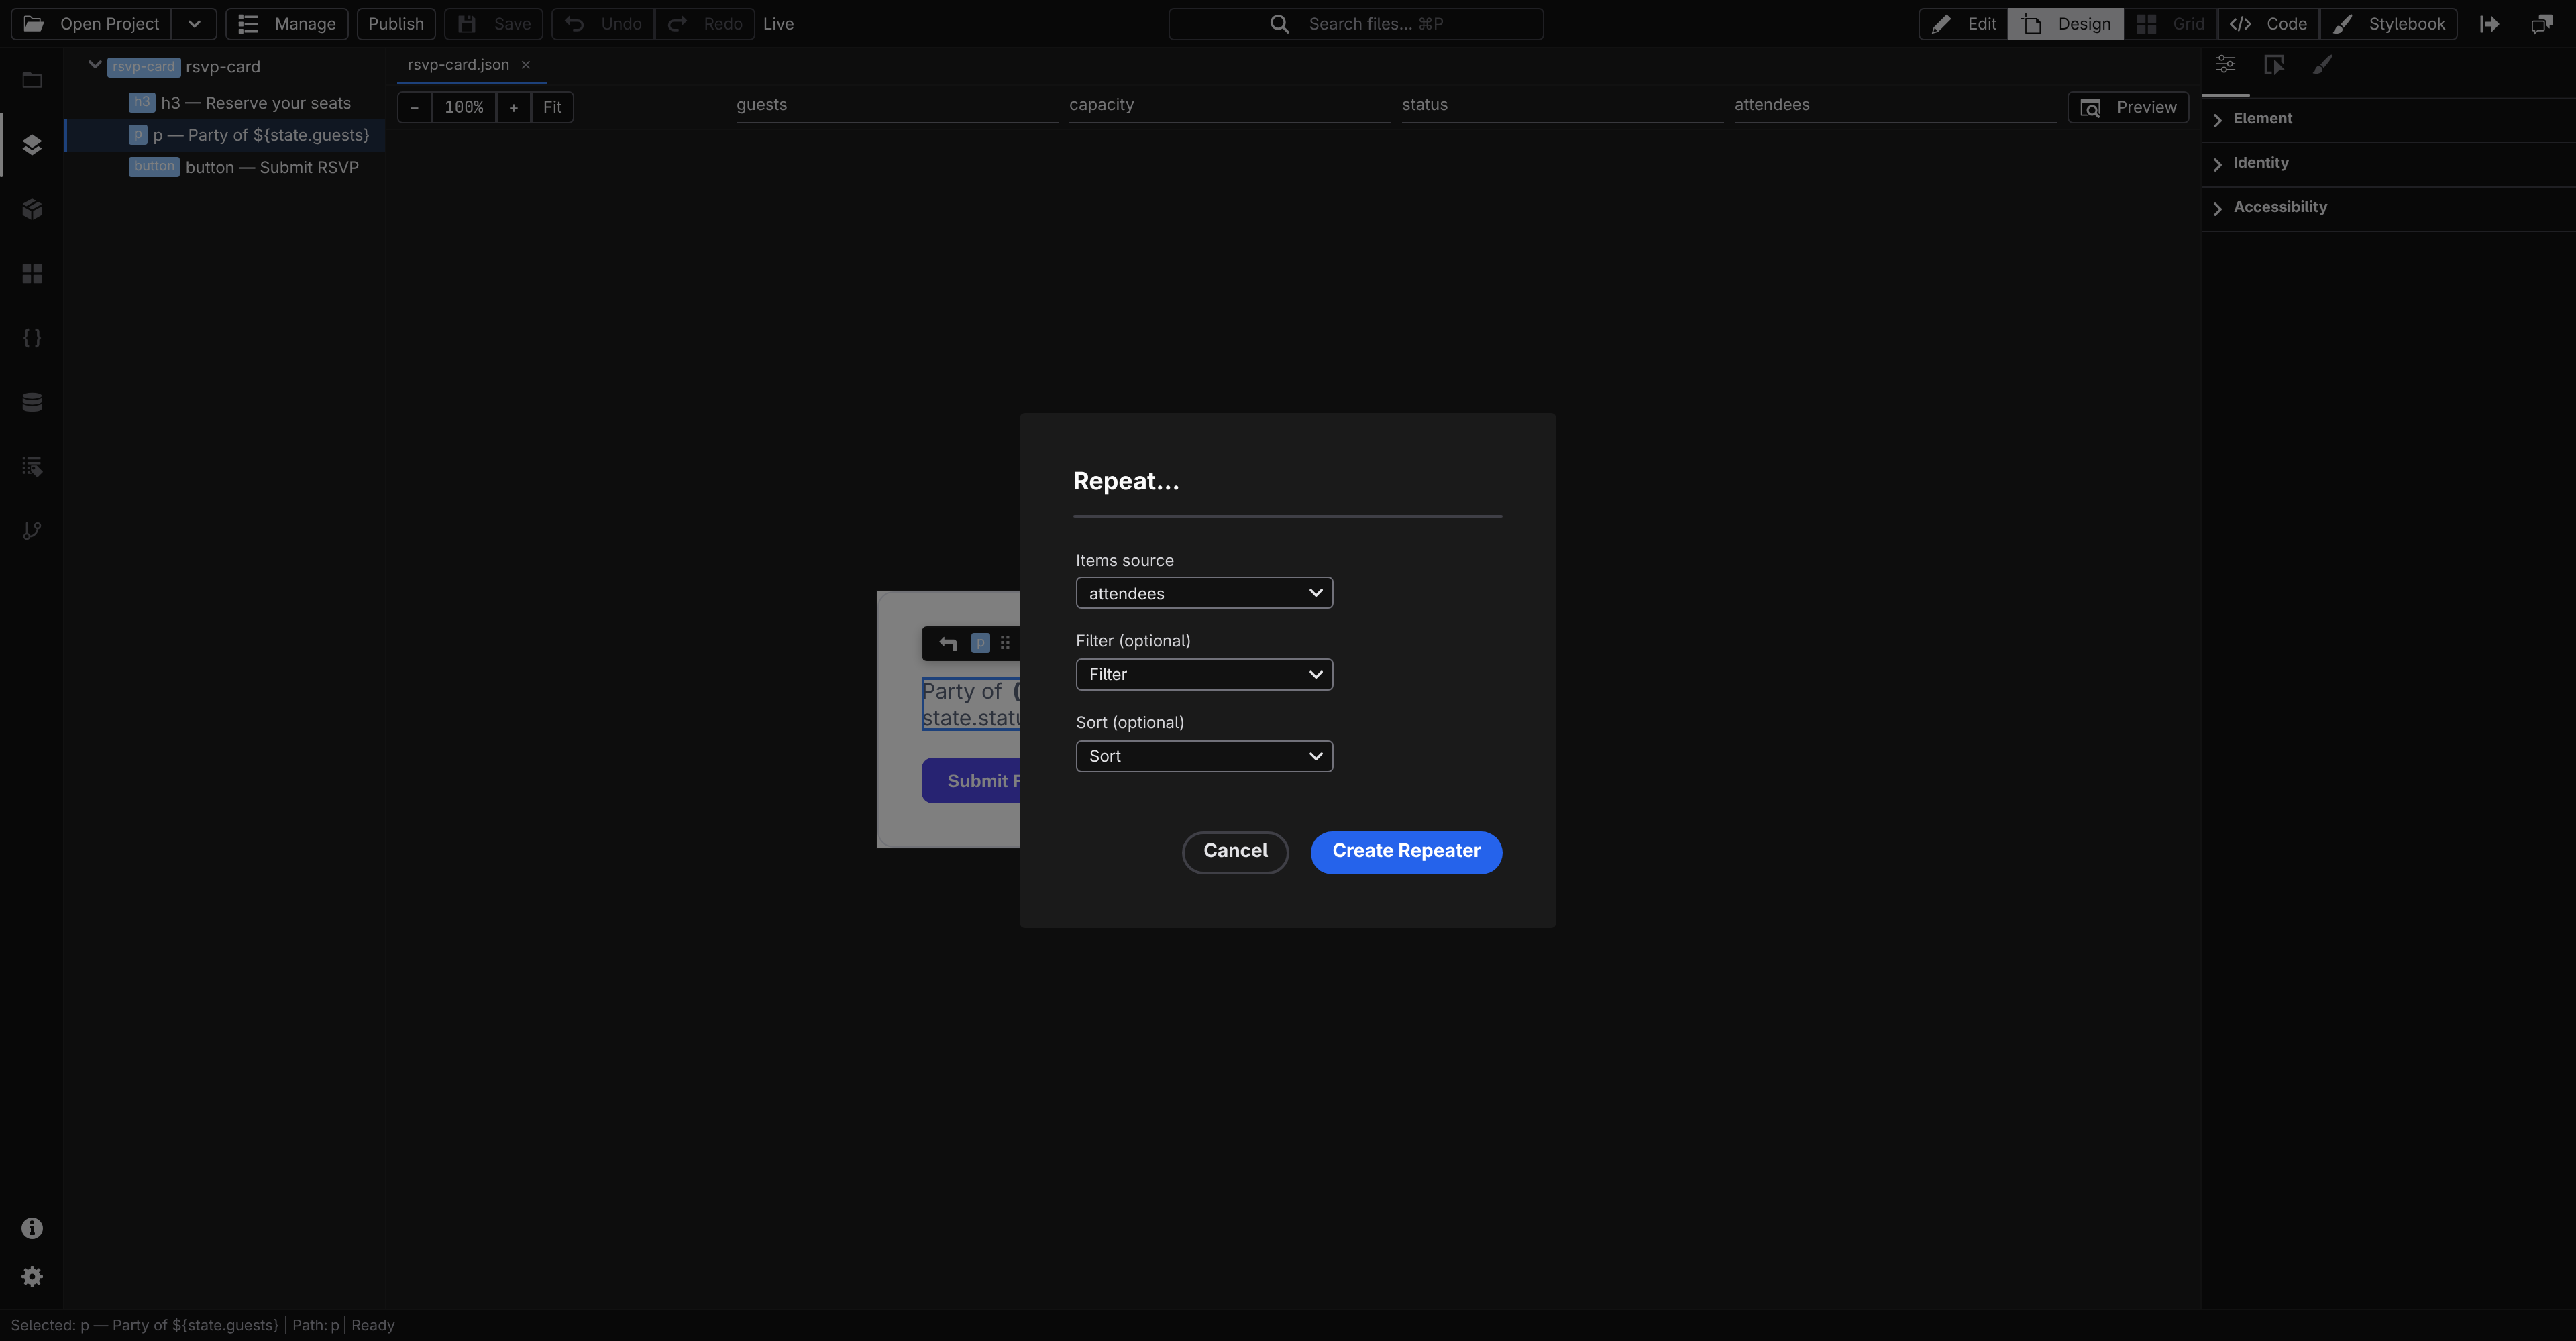
Task: Expand the Element section
Action: coord(2388,119)
